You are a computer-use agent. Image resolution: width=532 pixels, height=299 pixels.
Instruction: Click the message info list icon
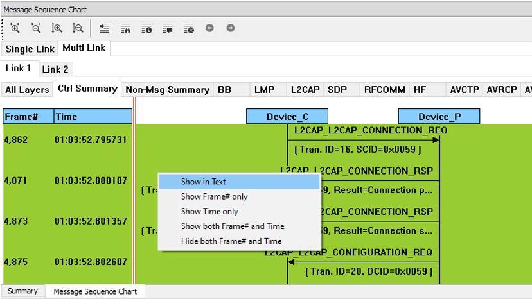[146, 28]
